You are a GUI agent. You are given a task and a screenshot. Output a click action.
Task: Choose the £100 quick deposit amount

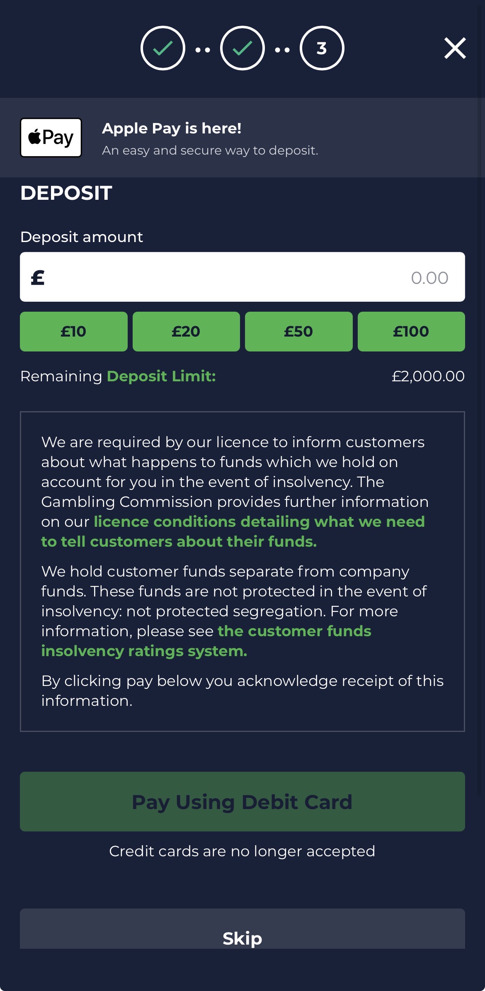411,332
